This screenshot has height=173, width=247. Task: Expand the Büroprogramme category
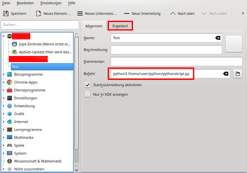pos(4,74)
